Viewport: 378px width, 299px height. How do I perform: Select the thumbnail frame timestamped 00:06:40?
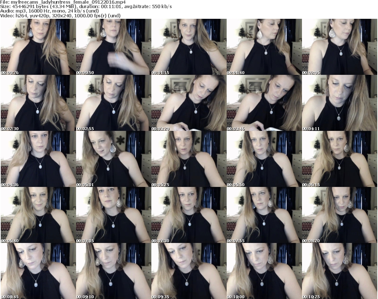pyautogui.click(x=38, y=215)
